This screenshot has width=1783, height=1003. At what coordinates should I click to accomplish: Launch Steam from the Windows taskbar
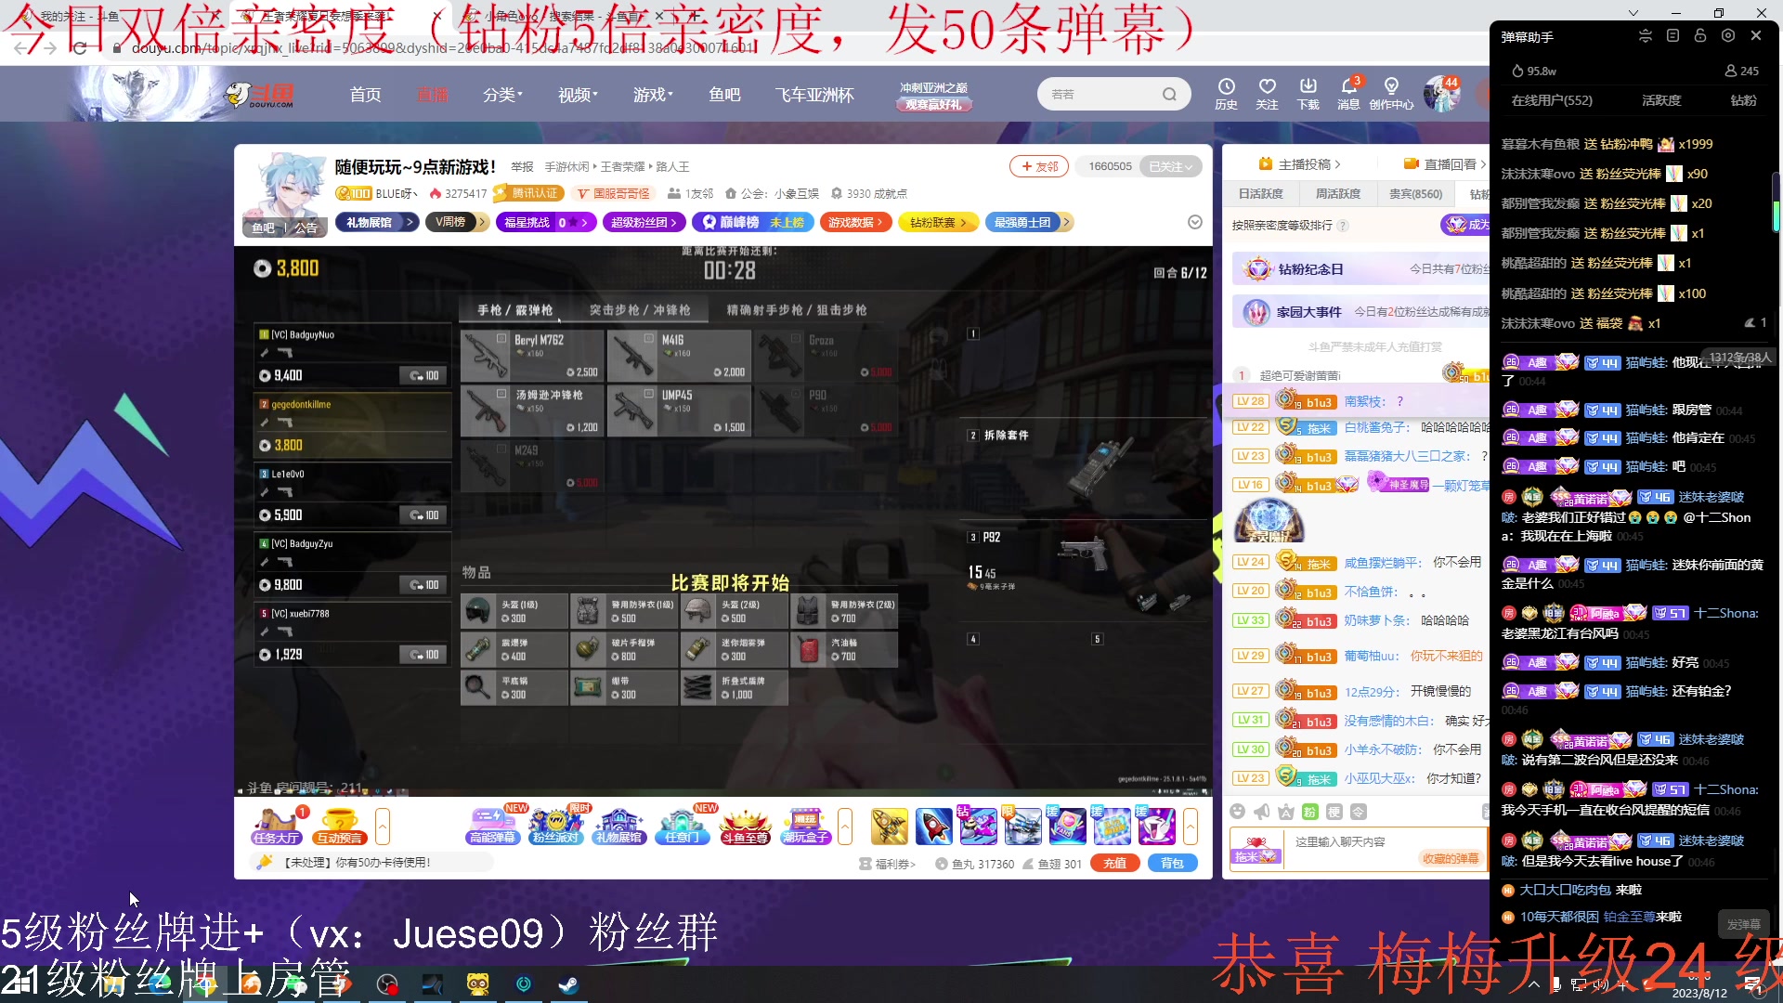click(567, 984)
